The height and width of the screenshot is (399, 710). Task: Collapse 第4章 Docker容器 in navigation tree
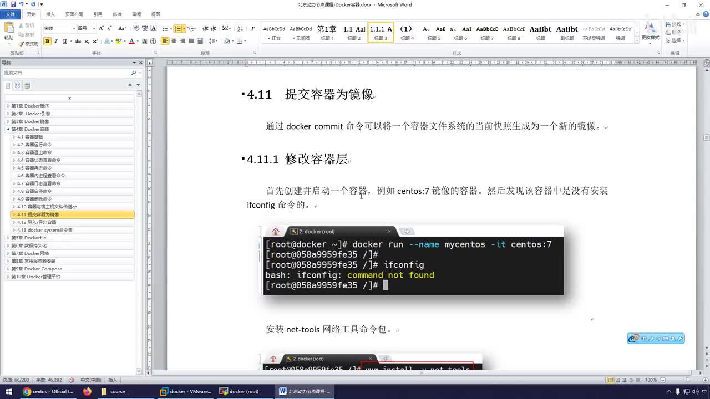coord(8,129)
